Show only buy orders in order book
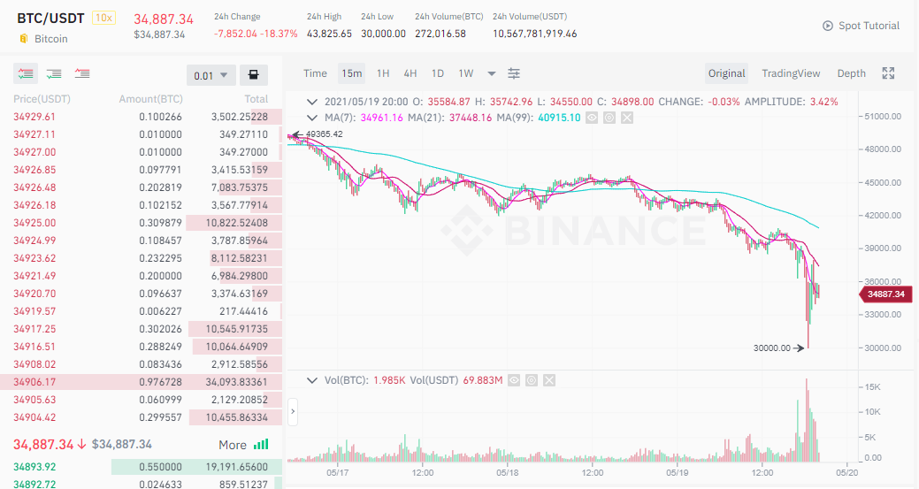The width and height of the screenshot is (919, 489). (54, 73)
